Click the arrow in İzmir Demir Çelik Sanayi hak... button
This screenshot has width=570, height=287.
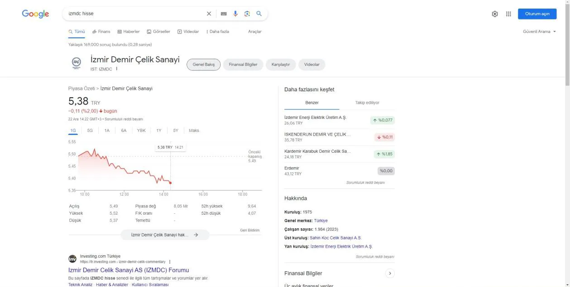(196, 235)
